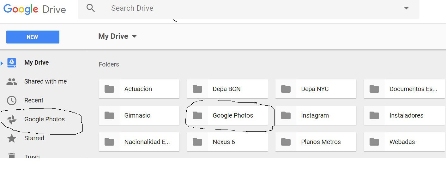This screenshot has height=191, width=446.
Task: Open Shared with me section
Action: click(x=45, y=82)
